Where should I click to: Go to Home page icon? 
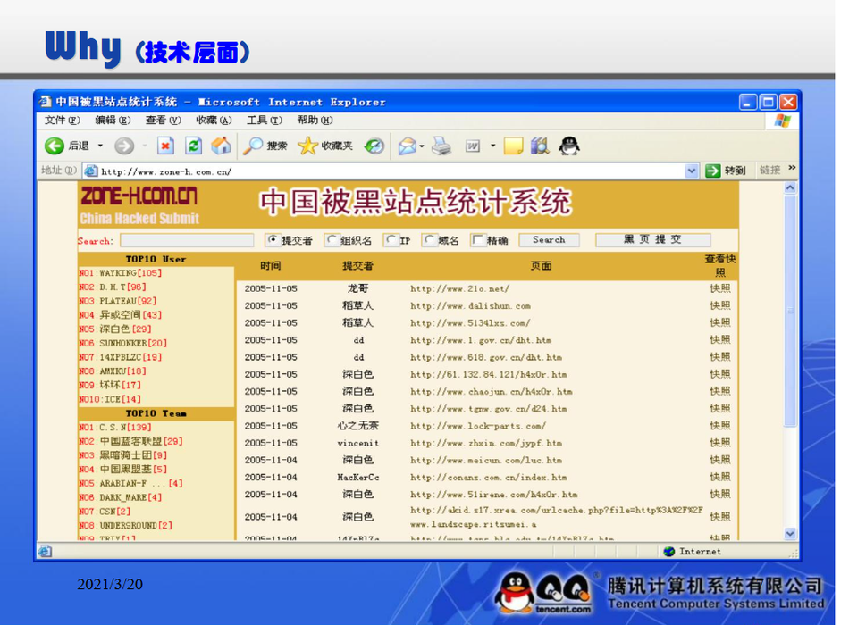click(220, 146)
